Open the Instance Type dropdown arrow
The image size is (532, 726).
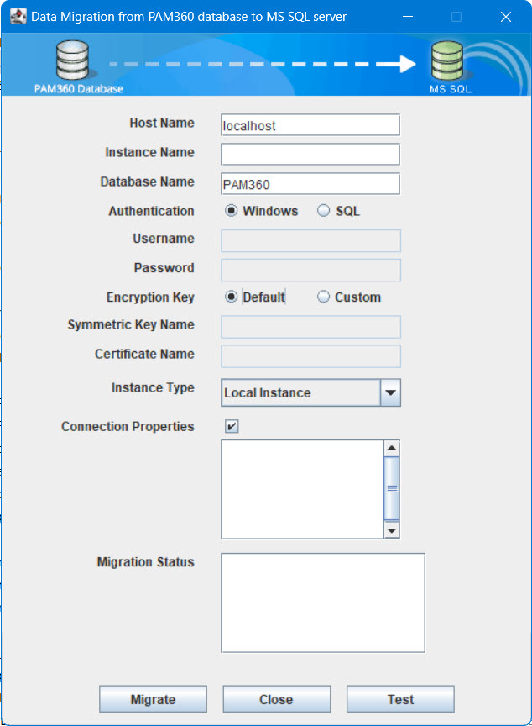click(390, 392)
